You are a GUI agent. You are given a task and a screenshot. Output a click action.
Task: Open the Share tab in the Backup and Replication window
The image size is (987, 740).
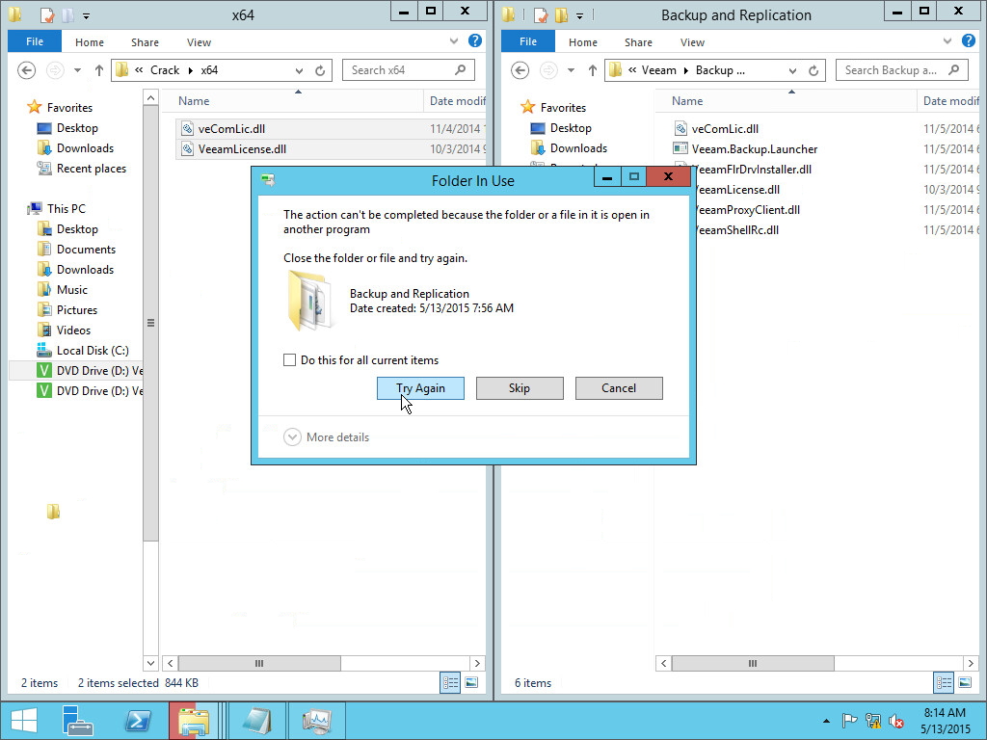[638, 42]
